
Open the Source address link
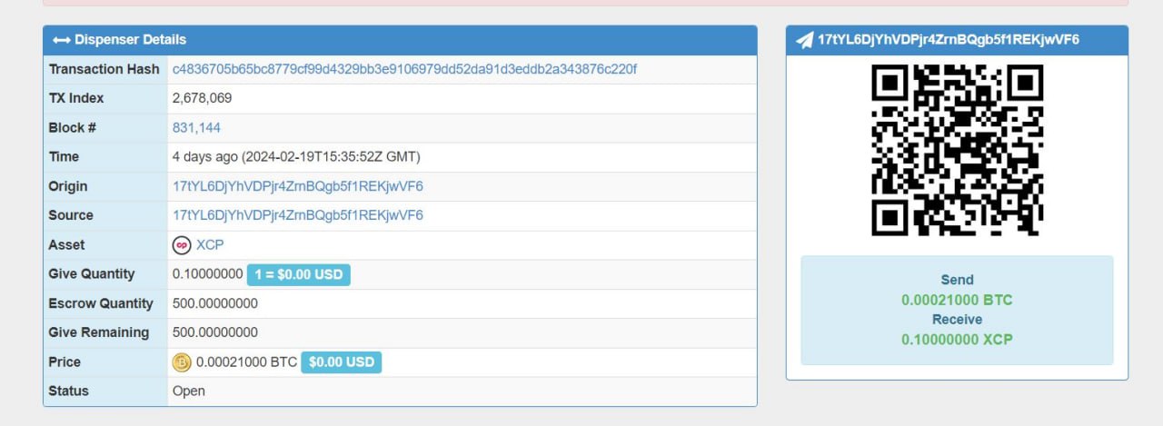298,215
